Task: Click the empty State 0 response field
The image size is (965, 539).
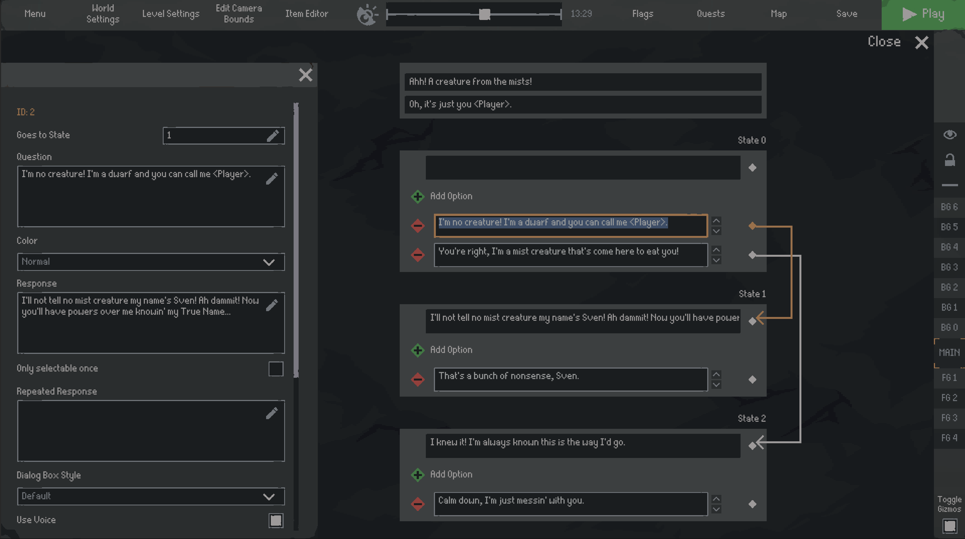Action: [582, 168]
